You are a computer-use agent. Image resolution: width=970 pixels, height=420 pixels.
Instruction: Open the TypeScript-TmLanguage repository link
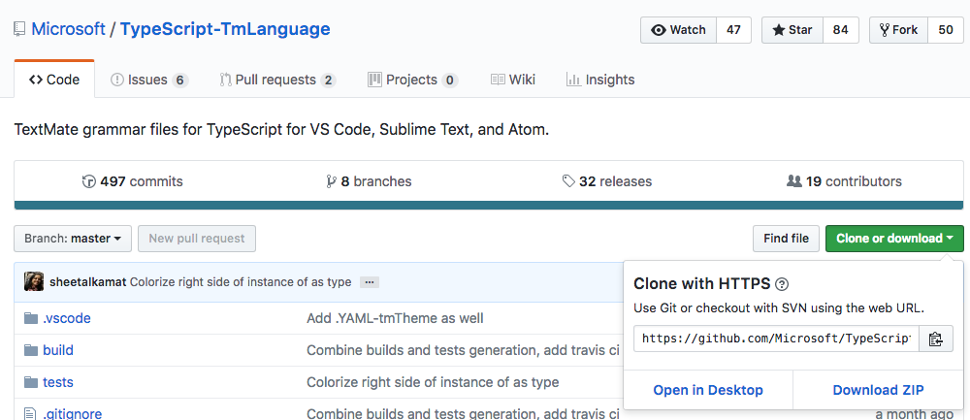(225, 29)
